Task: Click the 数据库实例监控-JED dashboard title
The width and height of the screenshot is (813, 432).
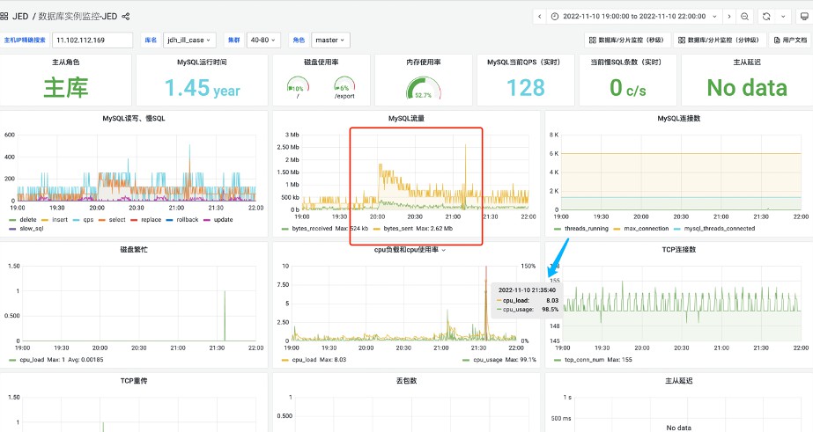Action: pyautogui.click(x=78, y=16)
